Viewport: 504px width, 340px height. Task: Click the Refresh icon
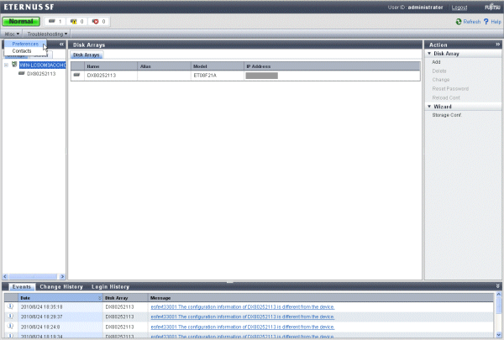(458, 21)
